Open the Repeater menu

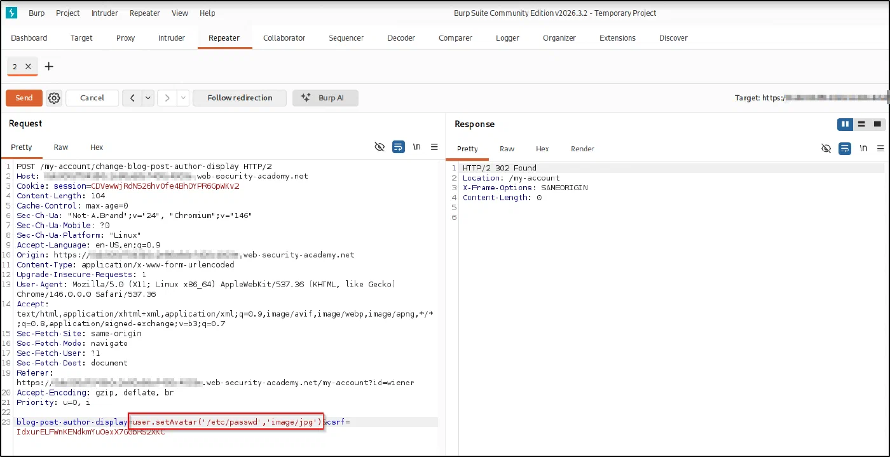pos(145,13)
